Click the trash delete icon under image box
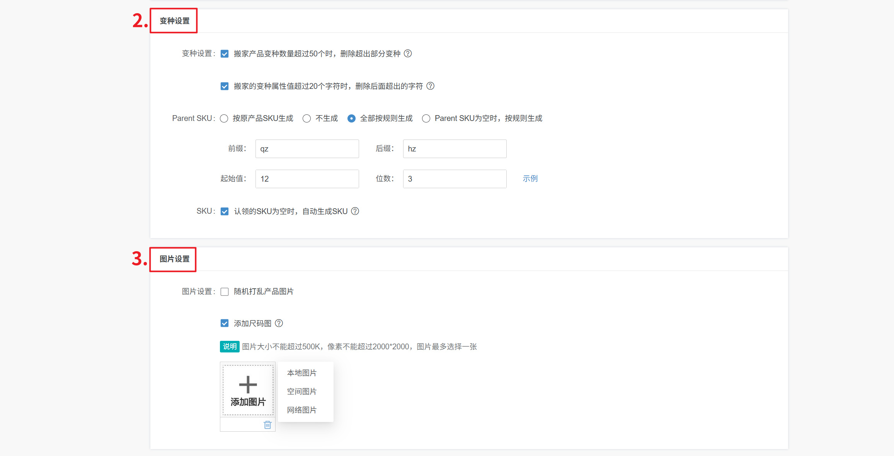 [267, 425]
